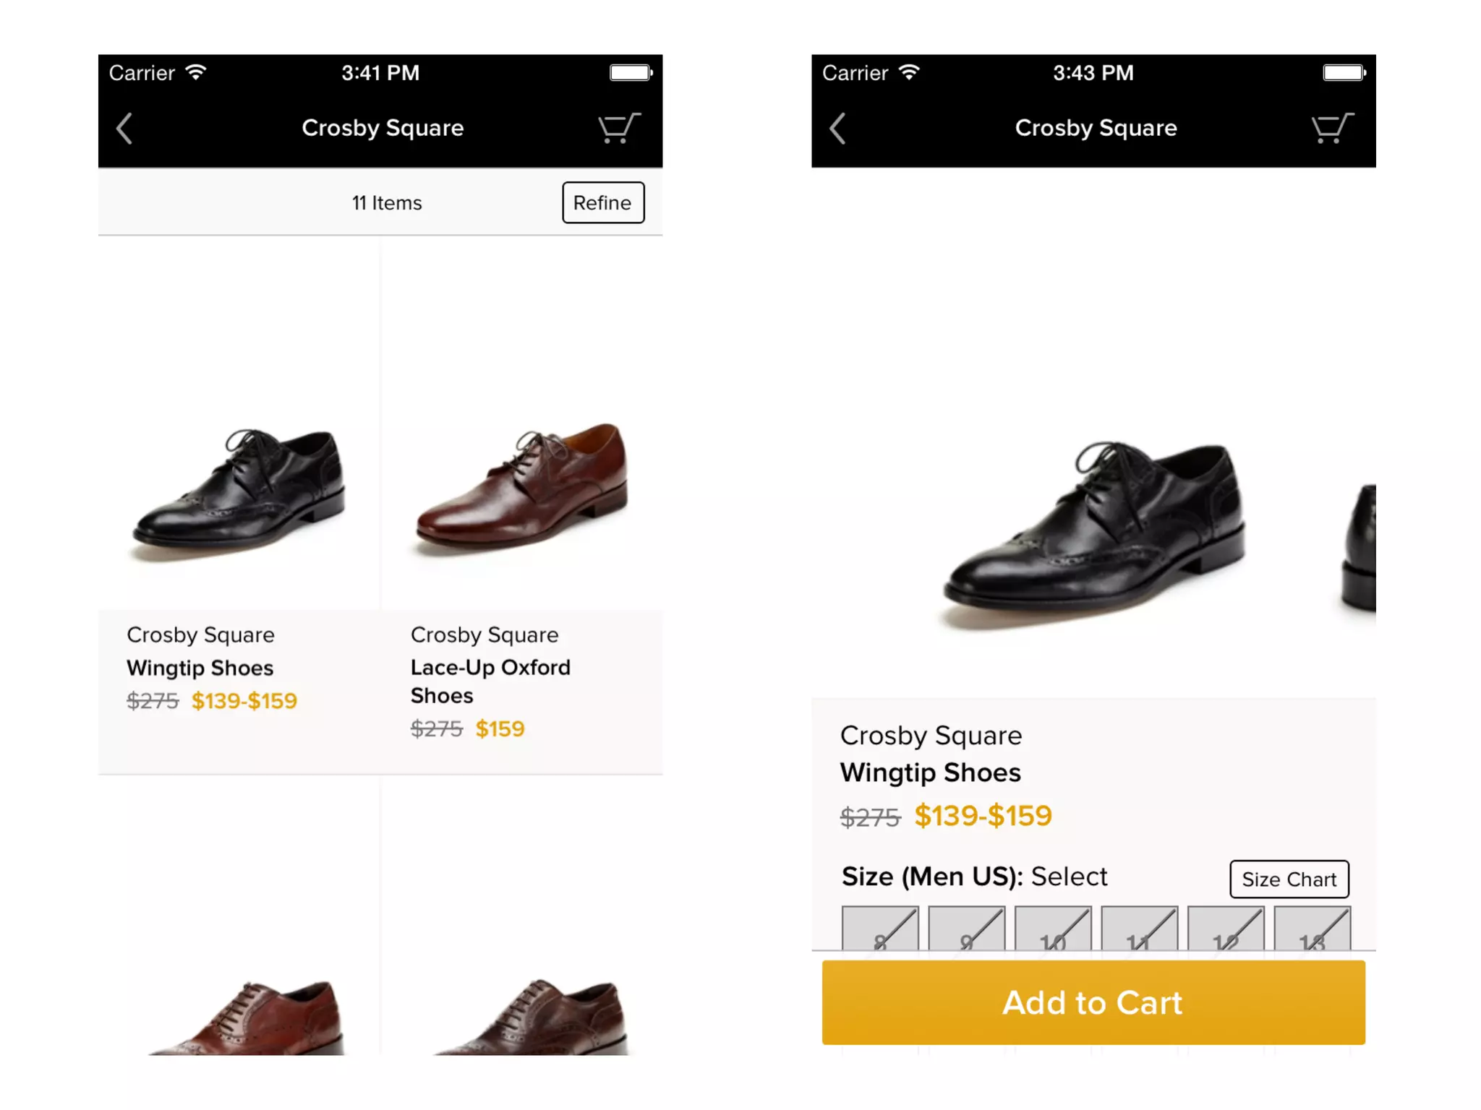Open shopping cart on item list screen

[x=618, y=129]
